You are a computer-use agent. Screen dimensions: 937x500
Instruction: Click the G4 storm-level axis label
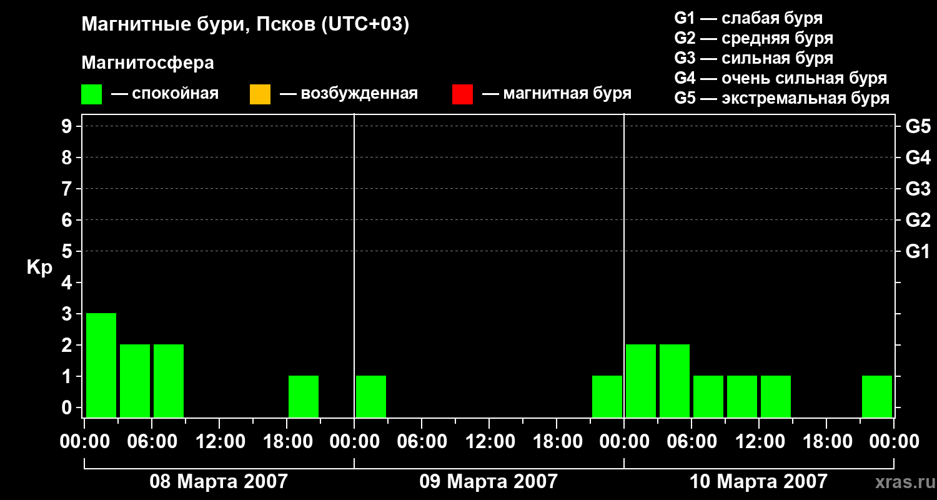click(918, 157)
